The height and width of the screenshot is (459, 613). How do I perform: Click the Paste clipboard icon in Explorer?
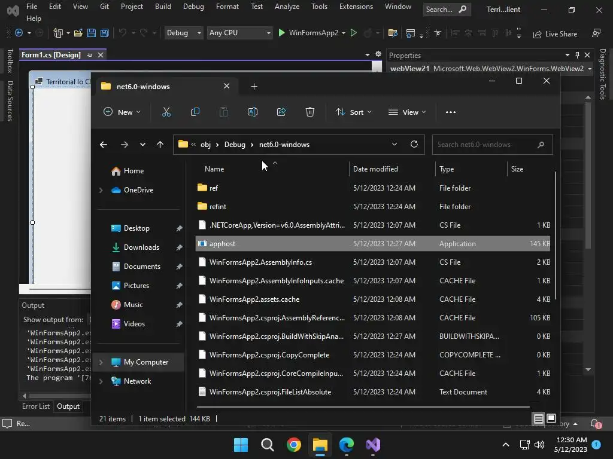click(224, 112)
